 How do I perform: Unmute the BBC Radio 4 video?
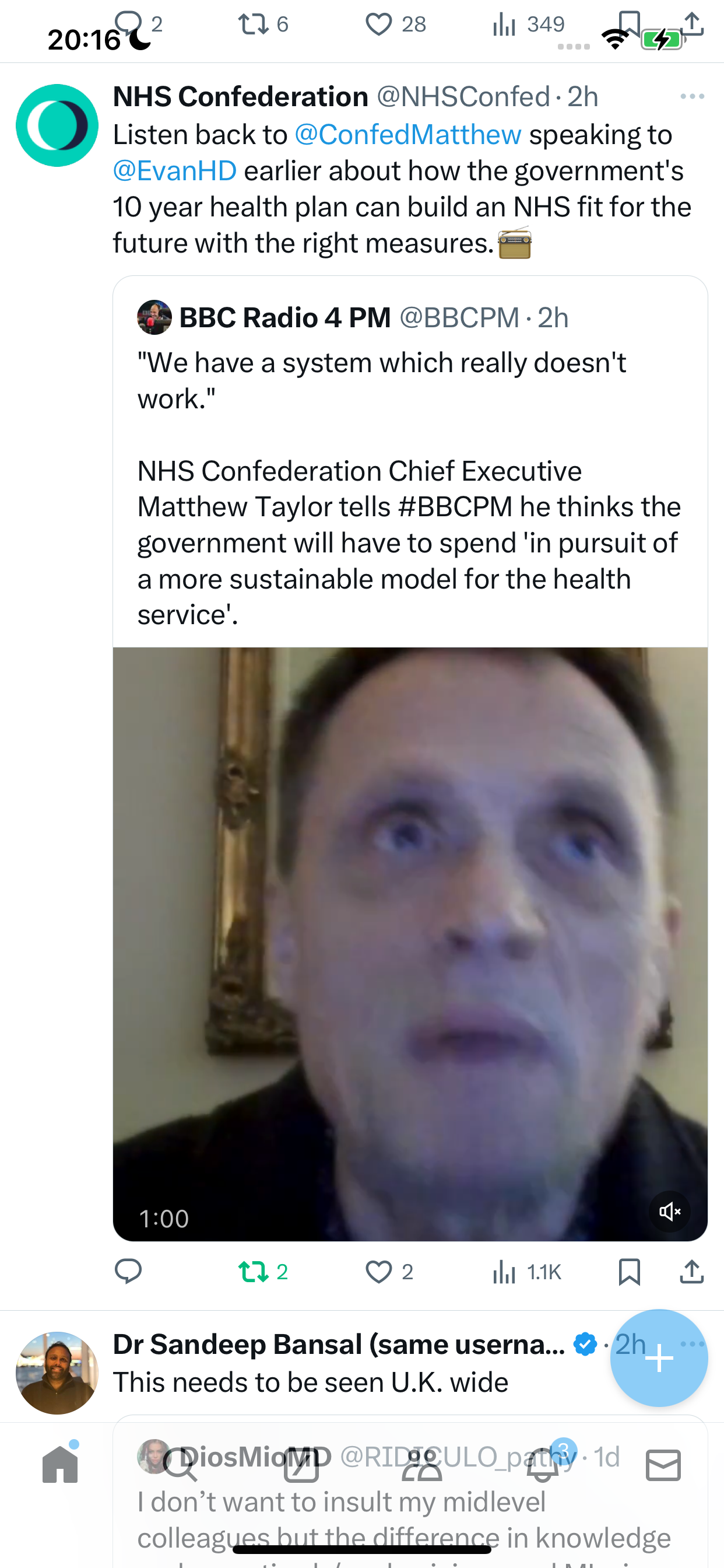coord(670,1212)
